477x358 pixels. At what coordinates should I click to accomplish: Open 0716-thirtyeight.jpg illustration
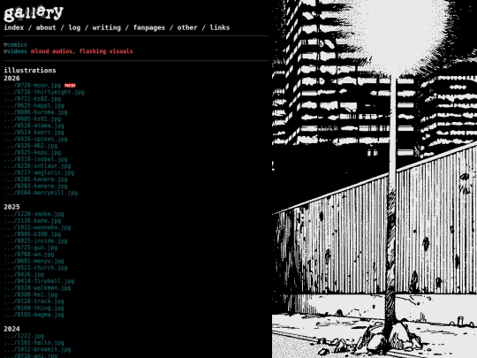pos(44,92)
